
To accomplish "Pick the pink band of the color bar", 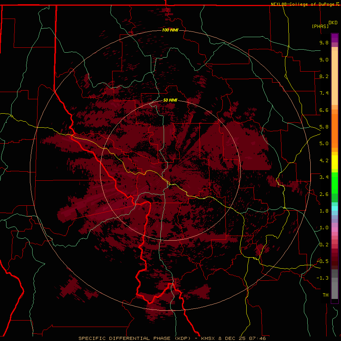I will (x=335, y=230).
